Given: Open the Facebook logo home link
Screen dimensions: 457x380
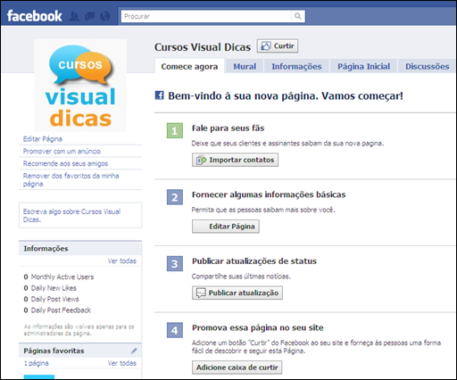Looking at the screenshot, I should pos(34,16).
